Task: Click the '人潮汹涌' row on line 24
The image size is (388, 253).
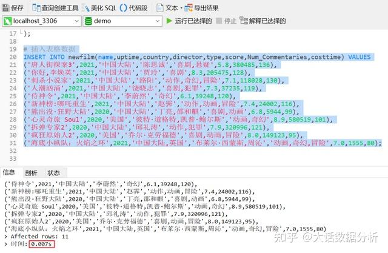Action: point(143,88)
